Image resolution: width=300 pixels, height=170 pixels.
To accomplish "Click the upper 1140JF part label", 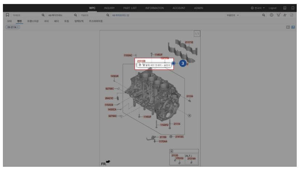I will tap(159, 55).
